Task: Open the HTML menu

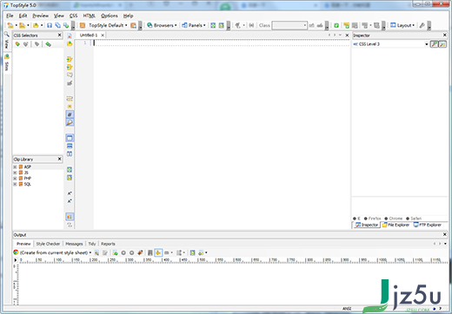Action: (89, 16)
